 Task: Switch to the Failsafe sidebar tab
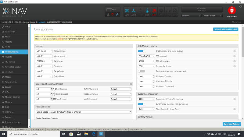(9, 57)
